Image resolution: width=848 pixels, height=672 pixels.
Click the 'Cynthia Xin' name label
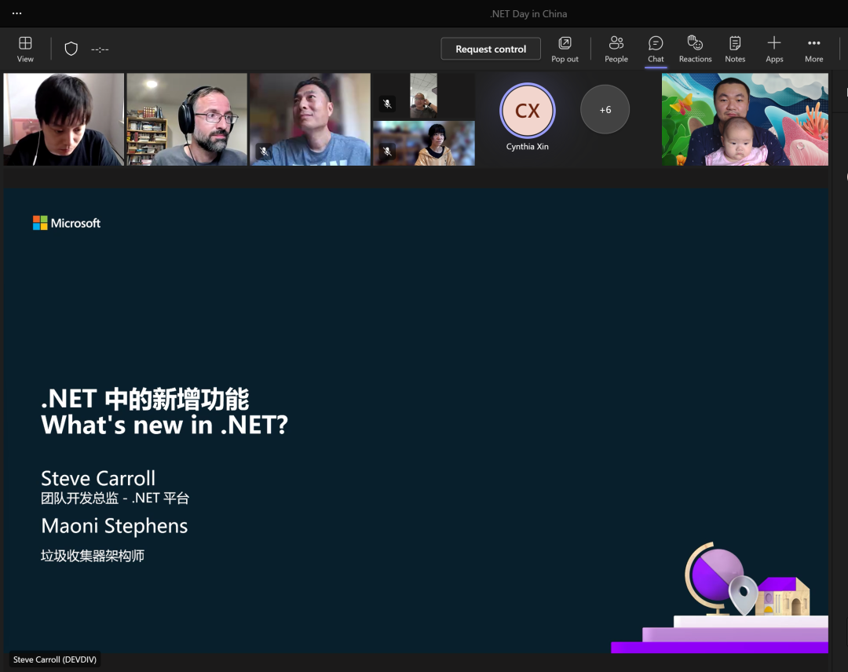coord(528,147)
